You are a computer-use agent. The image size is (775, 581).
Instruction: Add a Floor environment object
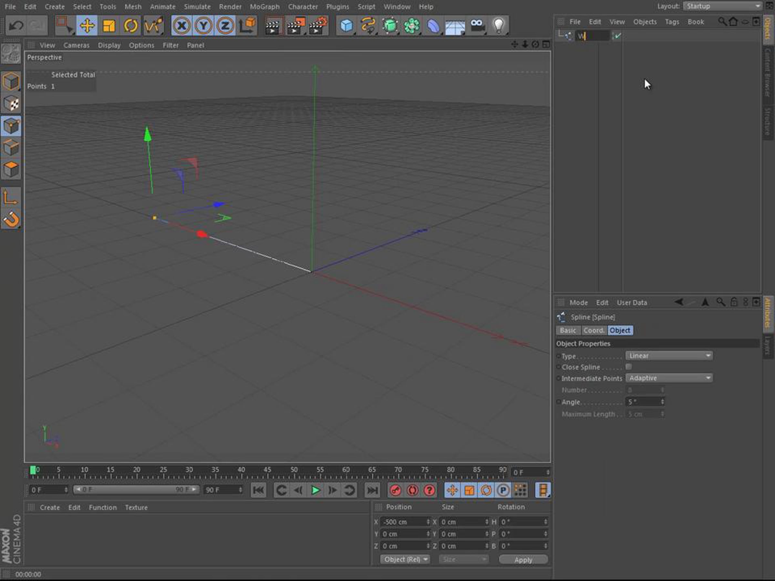(455, 25)
